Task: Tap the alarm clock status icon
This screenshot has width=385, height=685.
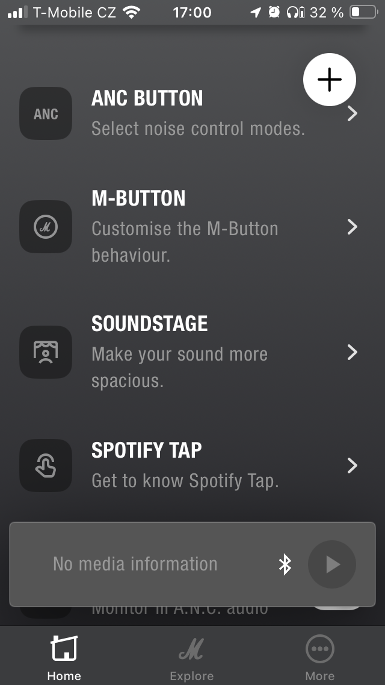Action: click(x=274, y=12)
